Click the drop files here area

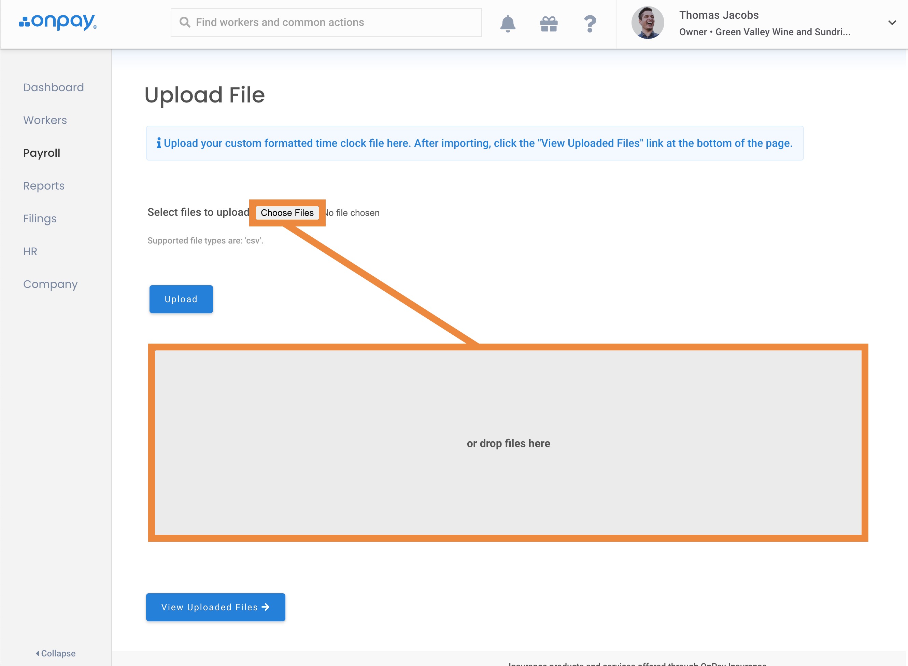pos(508,443)
